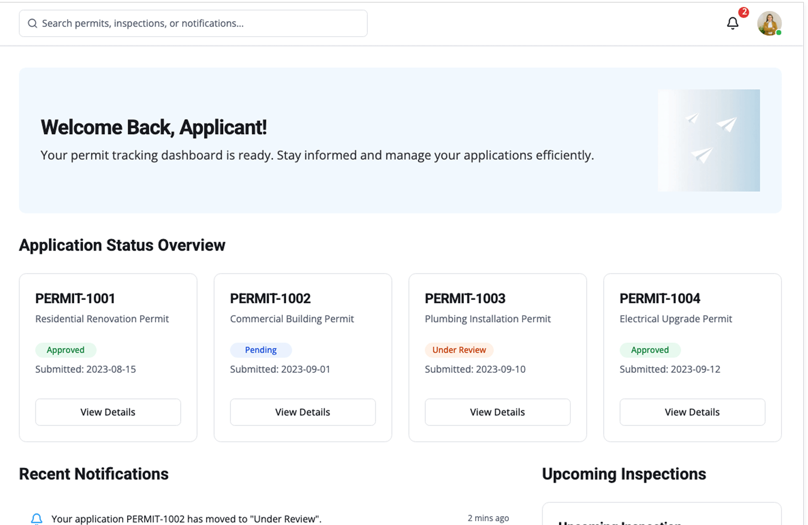Click bell icon beside PERMIT-1002 notification
The image size is (808, 525).
(37, 518)
